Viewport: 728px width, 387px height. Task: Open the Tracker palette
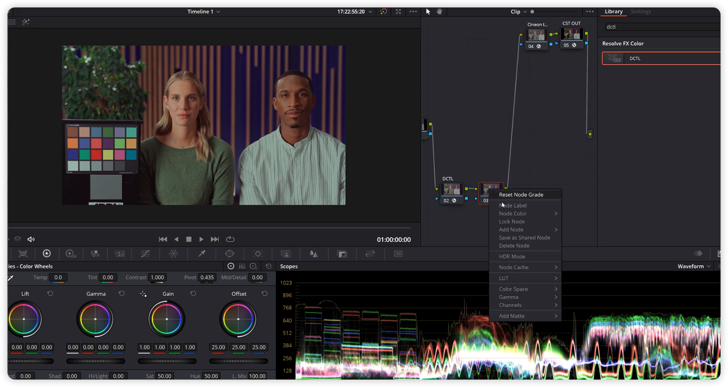click(258, 253)
